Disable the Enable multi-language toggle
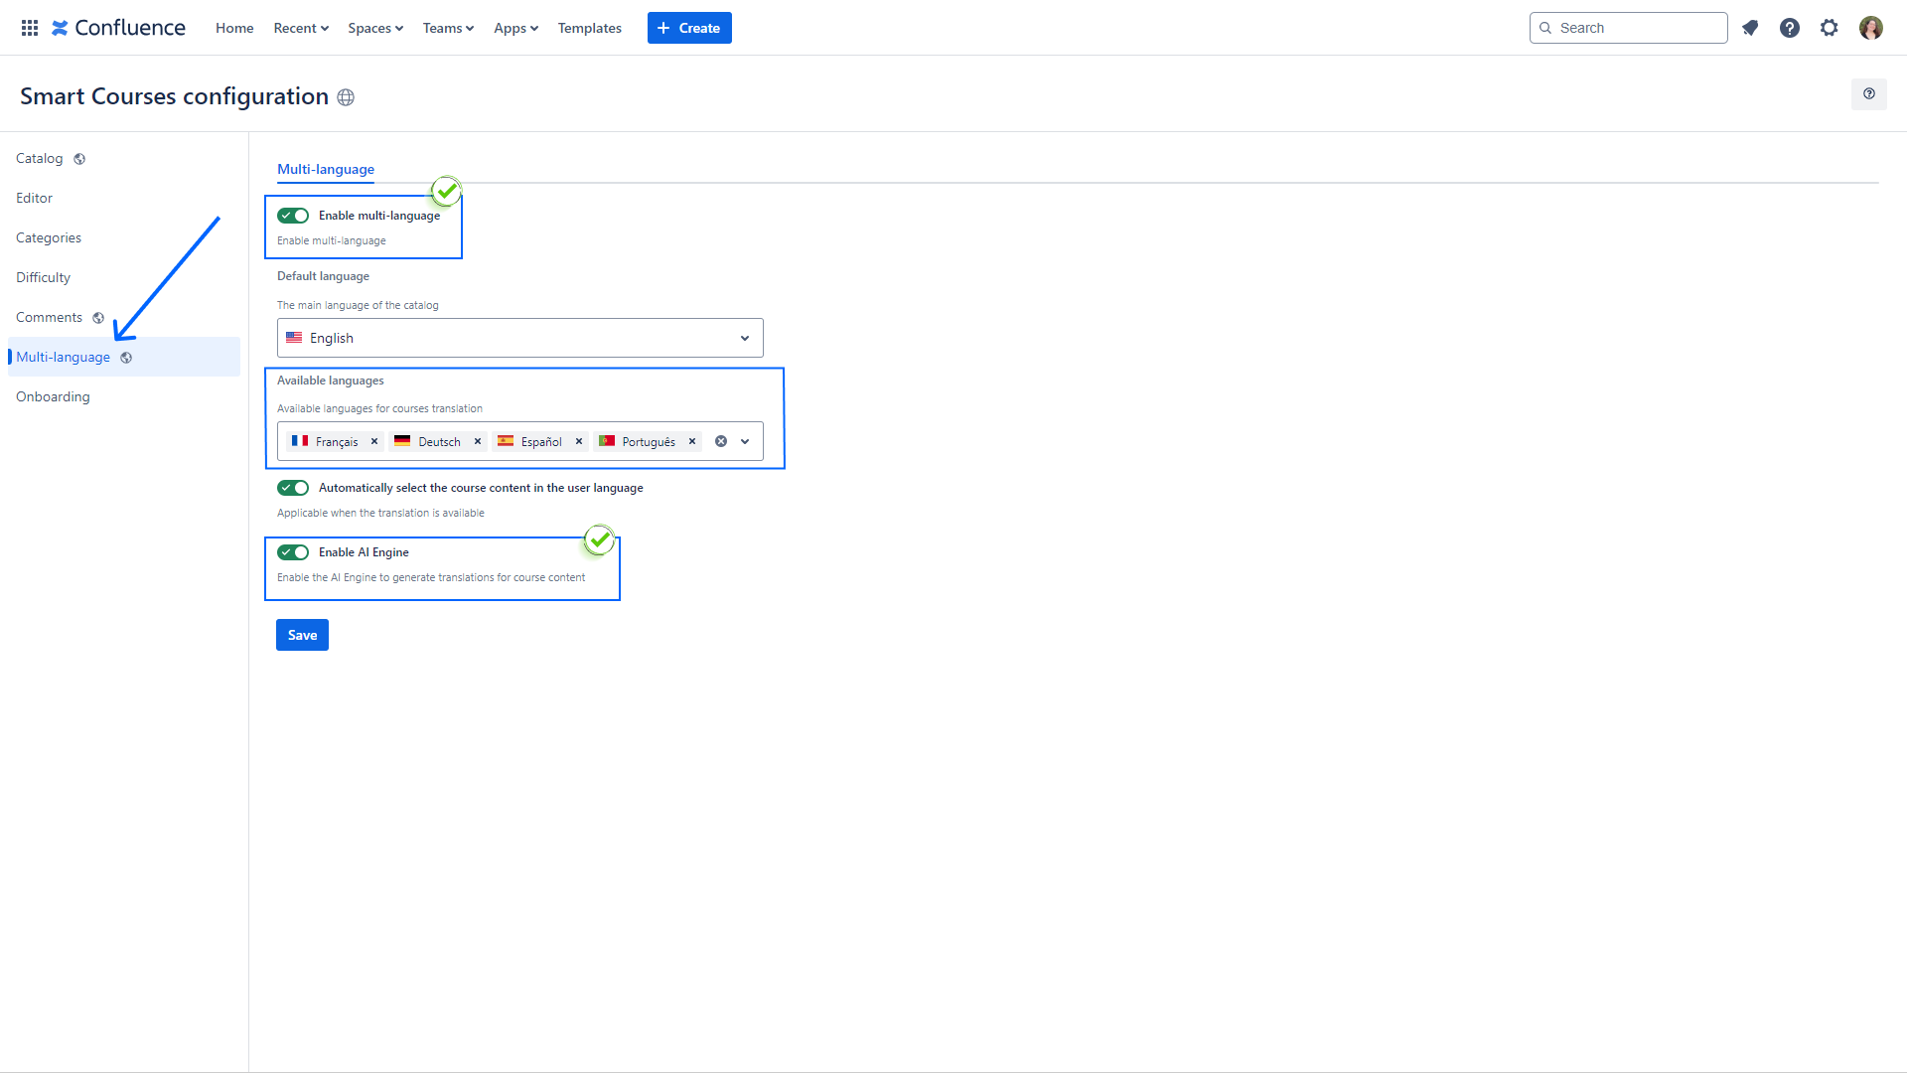 (x=292, y=215)
